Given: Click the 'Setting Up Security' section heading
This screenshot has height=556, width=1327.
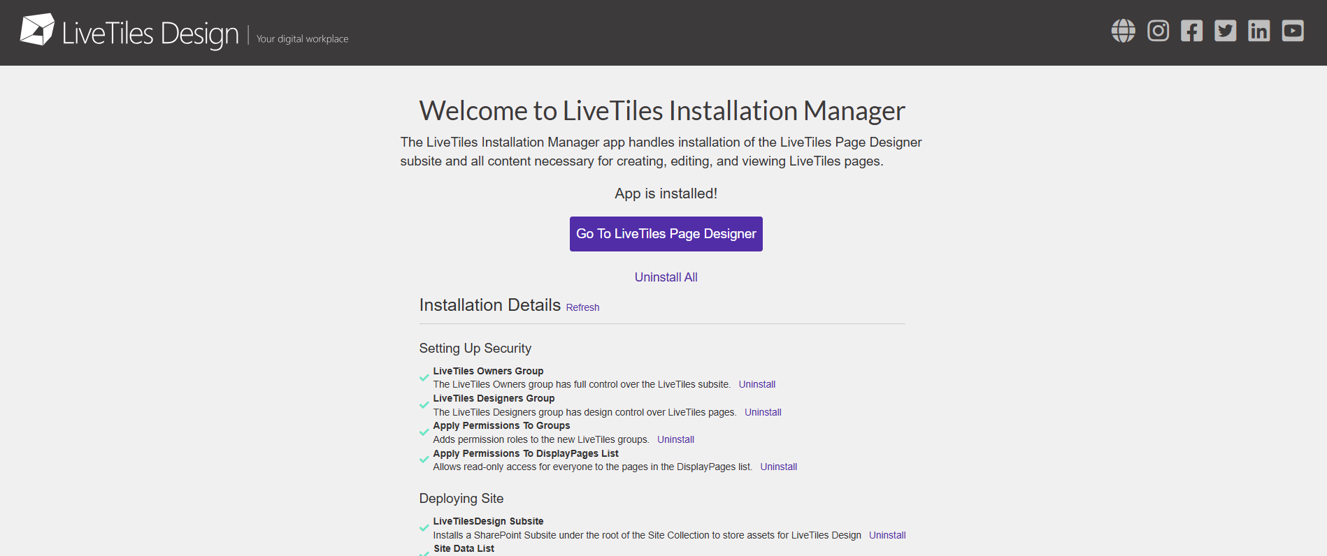Looking at the screenshot, I should click(475, 349).
